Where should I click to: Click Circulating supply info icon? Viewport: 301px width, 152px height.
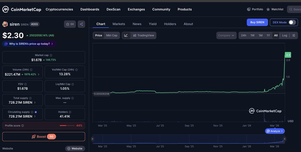(x=32, y=112)
